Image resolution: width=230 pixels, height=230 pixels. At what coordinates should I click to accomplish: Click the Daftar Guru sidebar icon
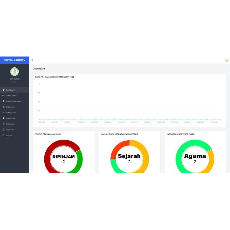pyautogui.click(x=3, y=107)
